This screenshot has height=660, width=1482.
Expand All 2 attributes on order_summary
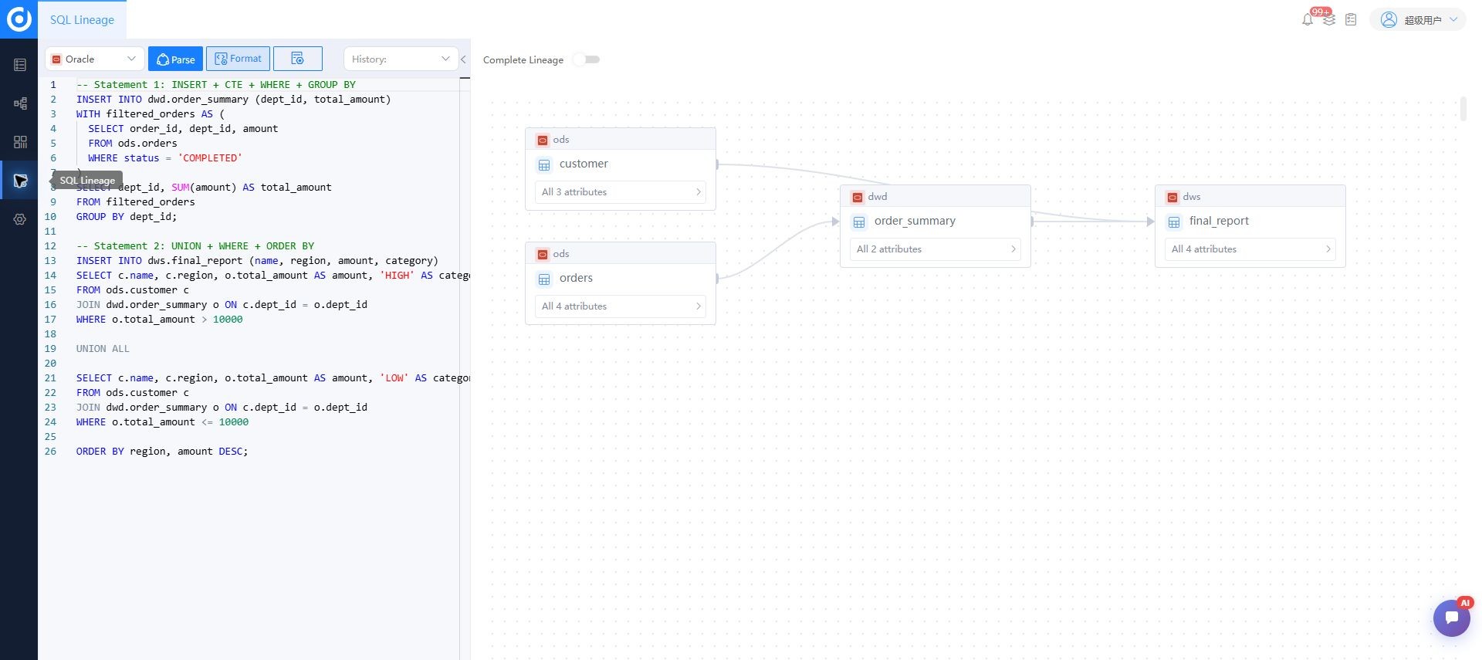(x=936, y=249)
